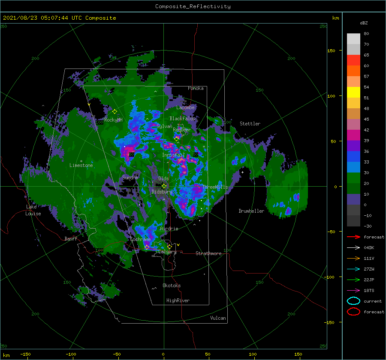386x360 pixels.
Task: Click the yellow diamond marker above Calgary label
Action: (x=169, y=247)
